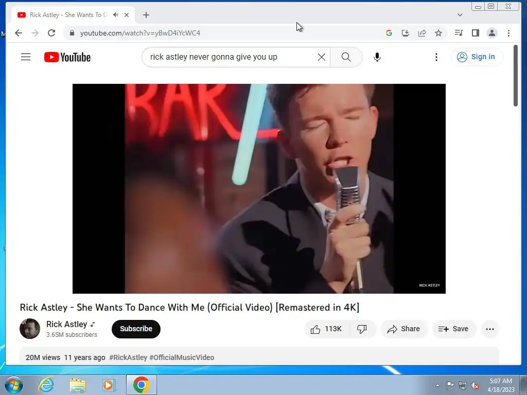Click the URL in the address bar
This screenshot has height=395, width=527.
coord(140,33)
